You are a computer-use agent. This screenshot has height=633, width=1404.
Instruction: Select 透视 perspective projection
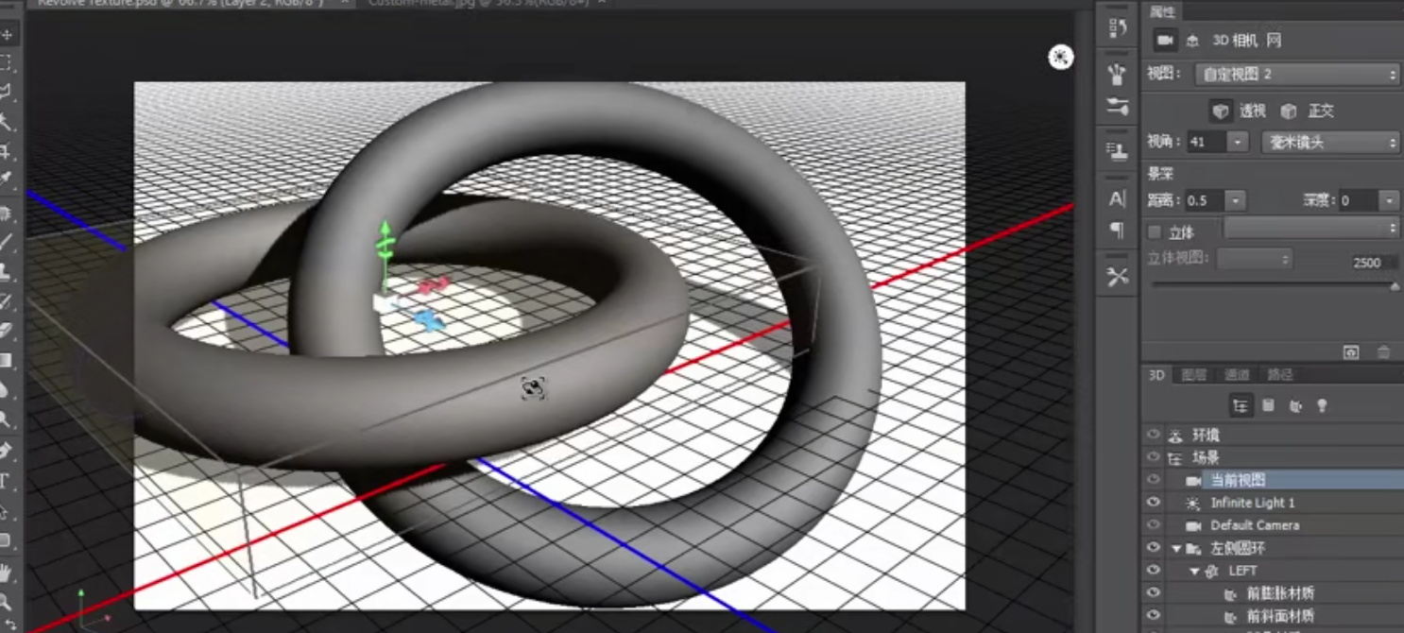pos(1221,111)
